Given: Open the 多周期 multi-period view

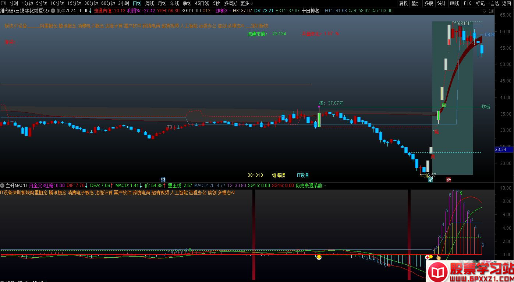Looking at the screenshot, I should coord(231,3).
